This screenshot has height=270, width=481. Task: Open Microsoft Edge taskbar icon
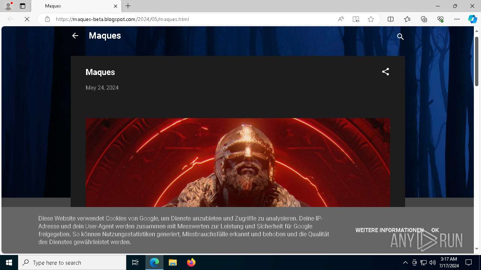(154, 262)
